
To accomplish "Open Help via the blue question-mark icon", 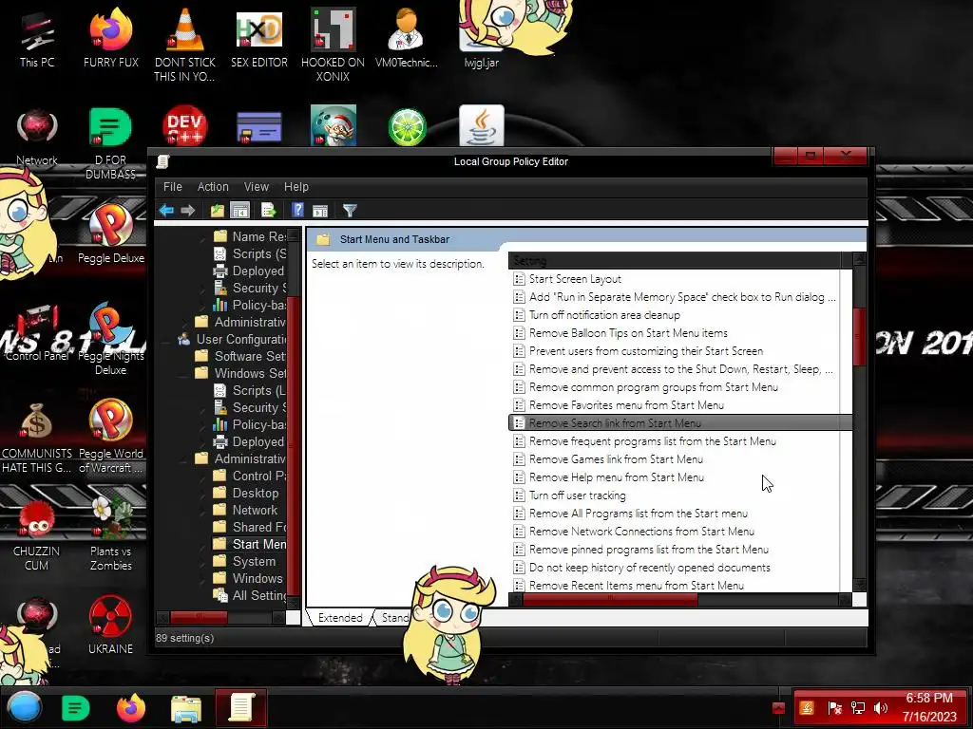I will 297,211.
